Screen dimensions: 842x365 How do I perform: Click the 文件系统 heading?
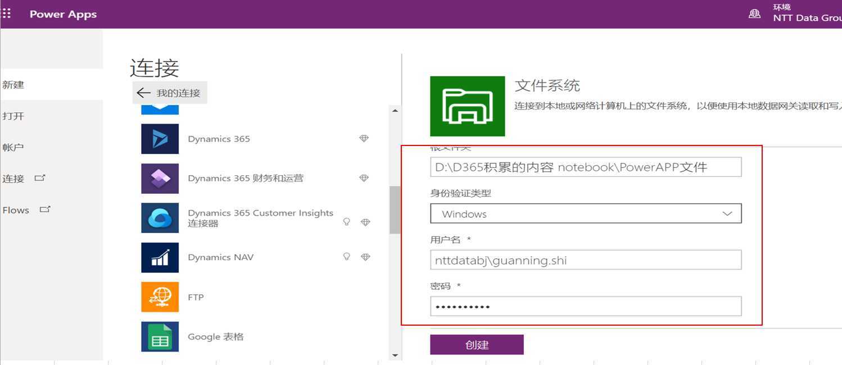pyautogui.click(x=547, y=86)
